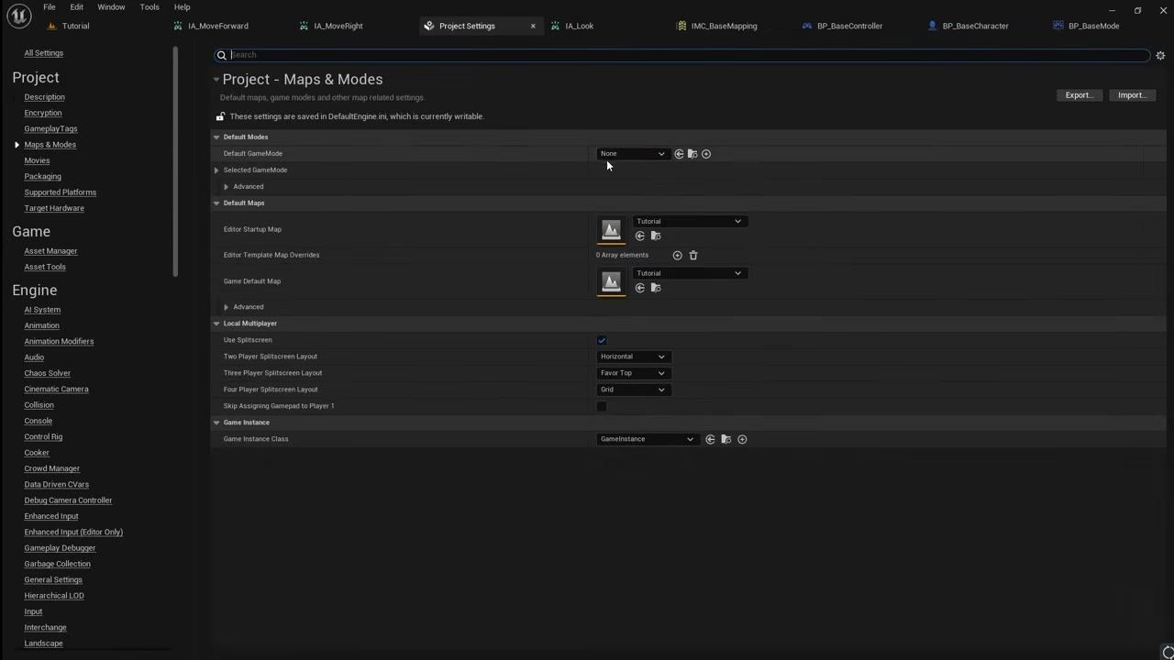Disable the Use Splitscreen checkbox
The height and width of the screenshot is (660, 1174).
[x=602, y=340]
